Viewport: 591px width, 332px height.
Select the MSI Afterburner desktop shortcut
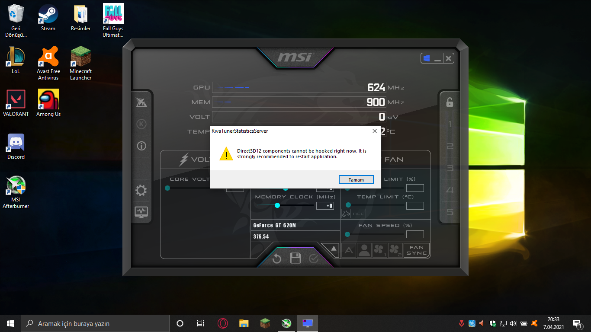coord(16,192)
